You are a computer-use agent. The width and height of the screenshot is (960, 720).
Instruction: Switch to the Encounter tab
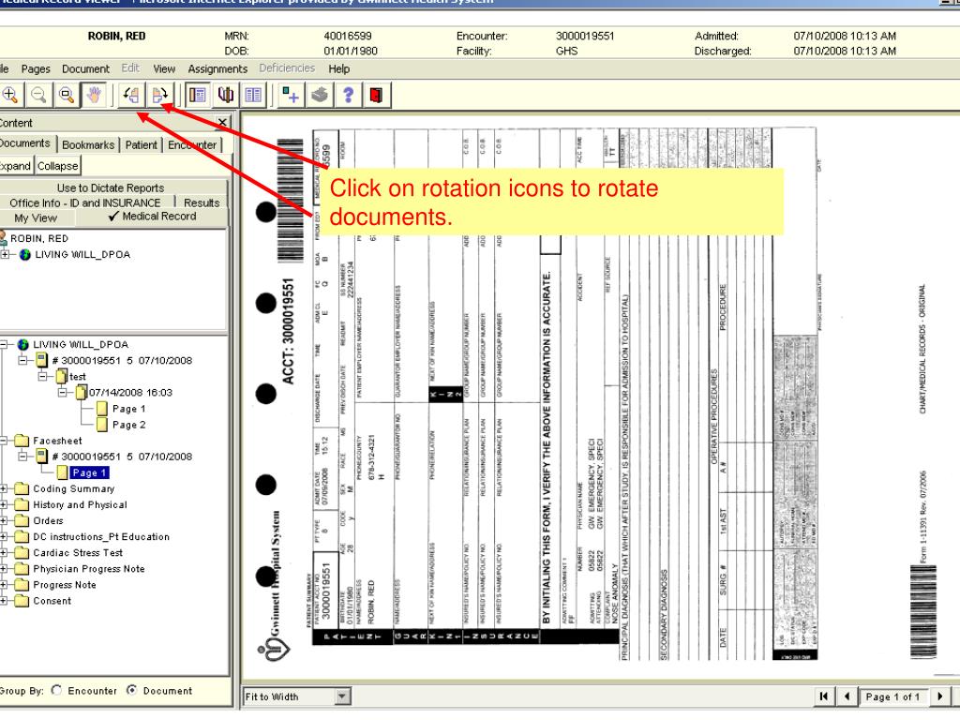pyautogui.click(x=192, y=145)
